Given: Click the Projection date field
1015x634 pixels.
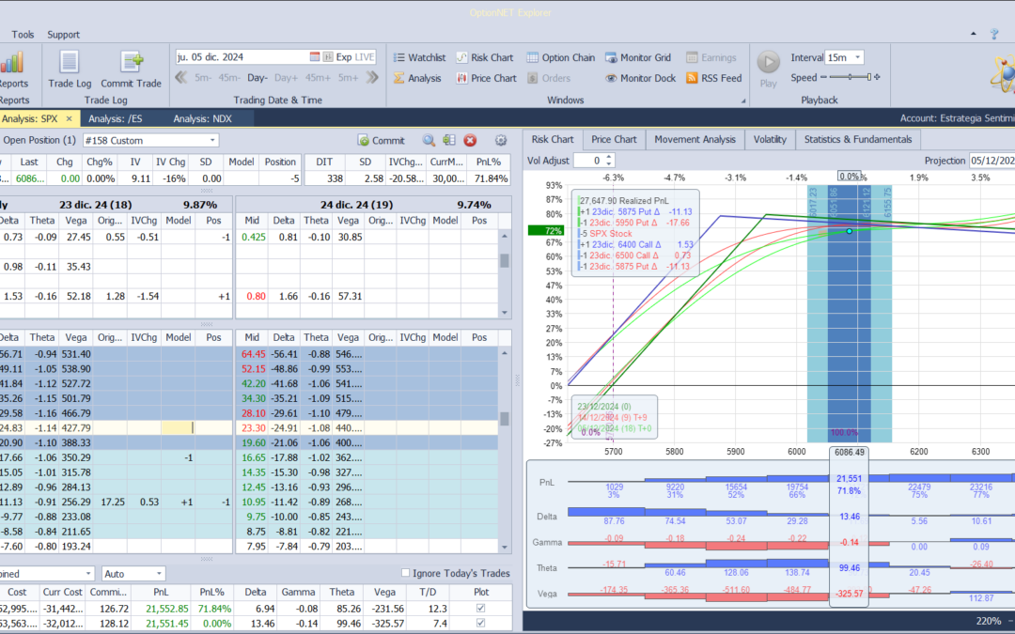Looking at the screenshot, I should pos(992,161).
